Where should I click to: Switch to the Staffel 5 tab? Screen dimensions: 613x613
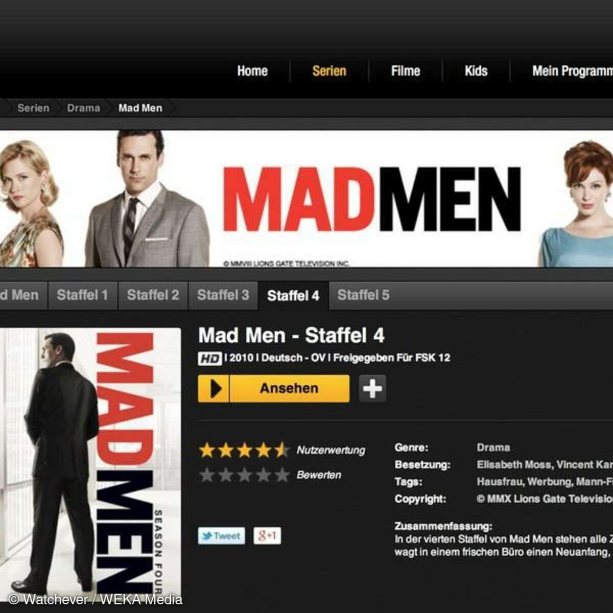pyautogui.click(x=363, y=295)
